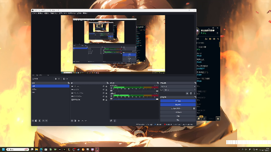
Task: Open the View menu in OBS
Action: pyautogui.click(x=46, y=13)
